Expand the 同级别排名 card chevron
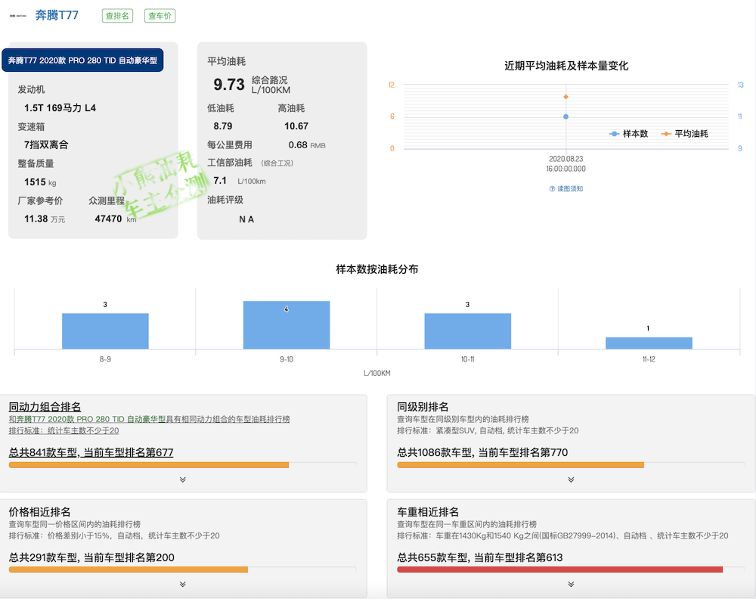 coord(571,480)
